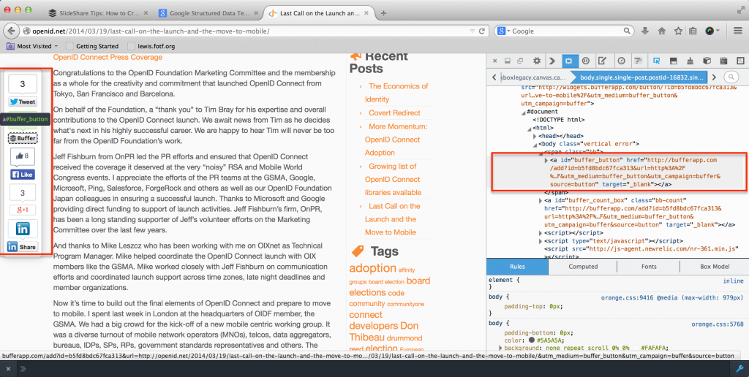Select kboxlegacy.canvas breadcrumb node
The image size is (749, 377).
(532, 77)
